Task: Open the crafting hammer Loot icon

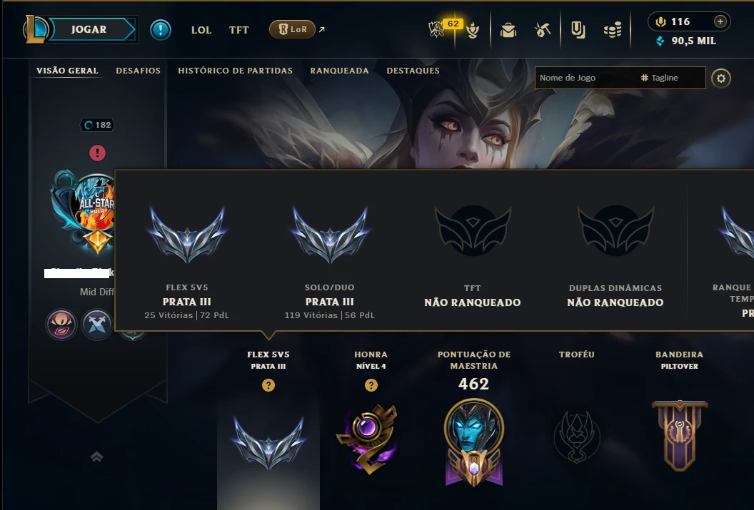Action: click(x=543, y=30)
